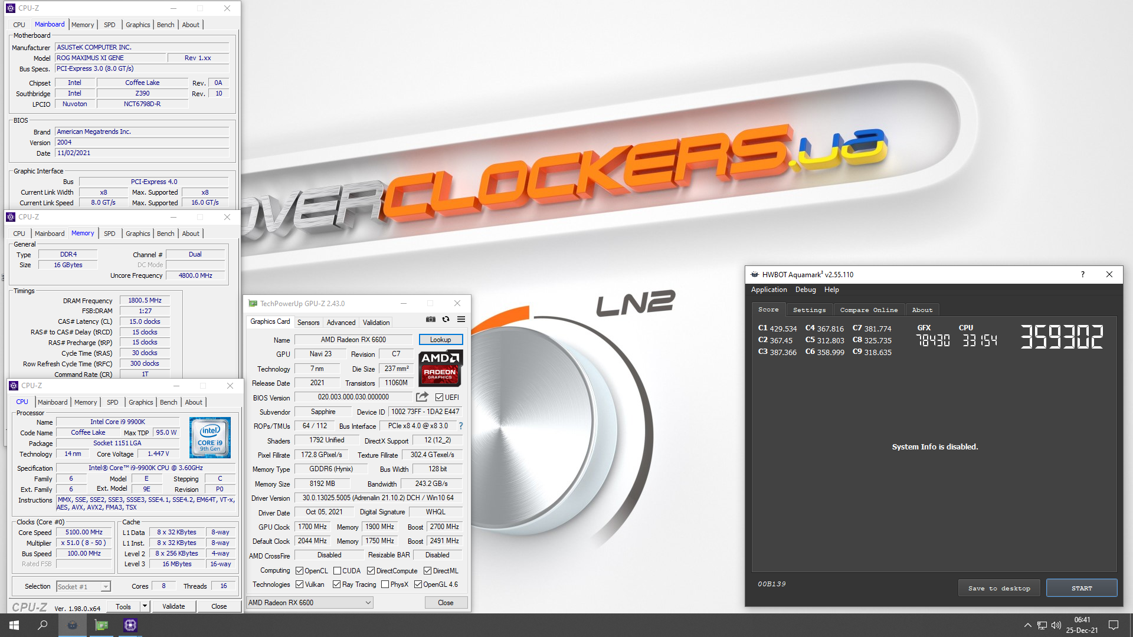Open the Application menu in Aquamark
Viewport: 1133px width, 637px height.
pyautogui.click(x=769, y=290)
